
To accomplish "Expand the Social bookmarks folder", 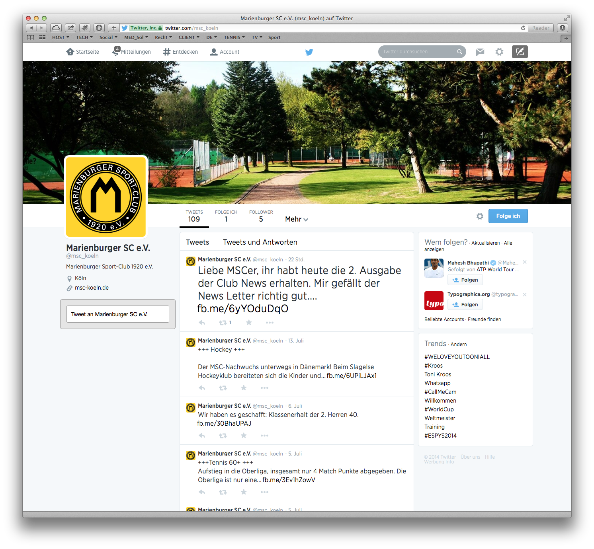I will click(x=108, y=37).
